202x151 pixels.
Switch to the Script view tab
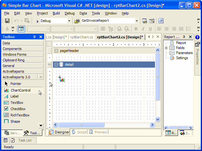(x=79, y=132)
